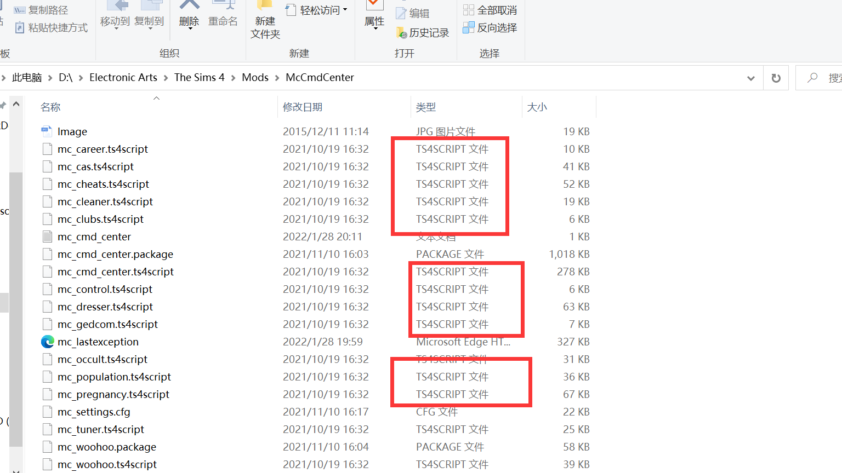This screenshot has width=842, height=473.
Task: Open 属性 properties
Action: pyautogui.click(x=374, y=15)
